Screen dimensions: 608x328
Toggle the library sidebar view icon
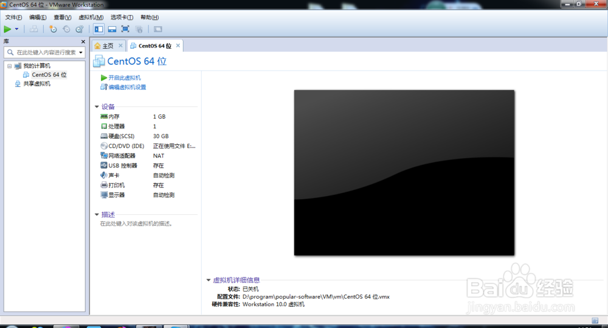tap(99, 29)
